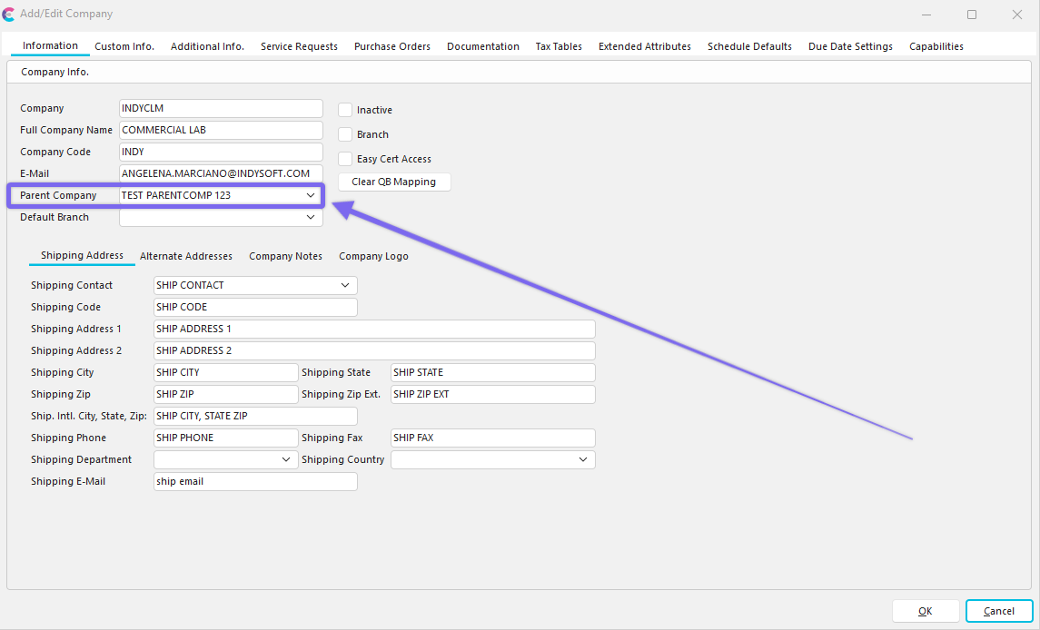Switch to the Custom Info. tab
Image resolution: width=1040 pixels, height=630 pixels.
click(124, 46)
